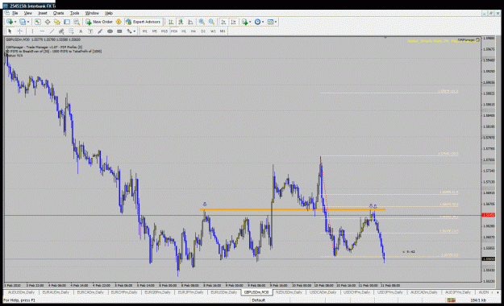Switch to the EURUSDm,Daily chart tab
Image resolution: width=504 pixels, height=306 pixels.
pos(224,292)
